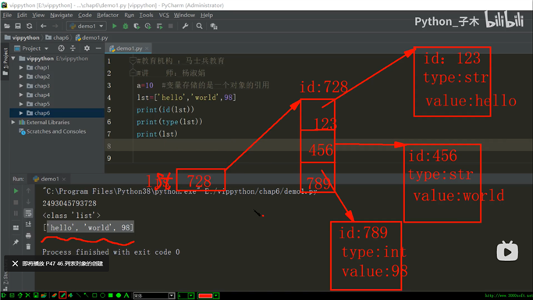The height and width of the screenshot is (300, 533).
Task: Open settings via the wrench icon
Action: point(185,27)
